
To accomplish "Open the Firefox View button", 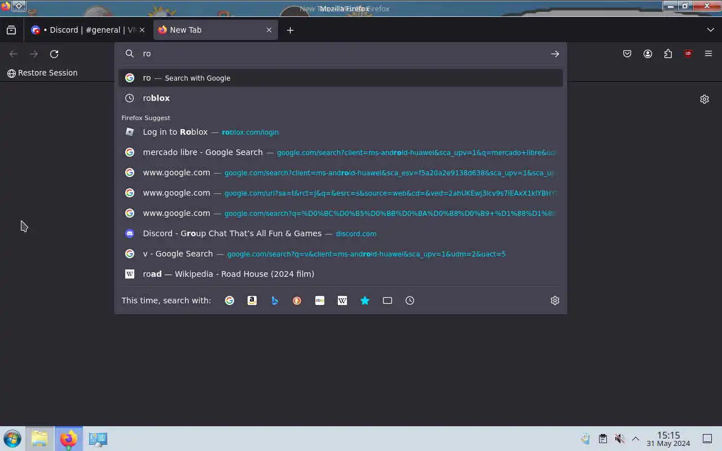I will [11, 30].
